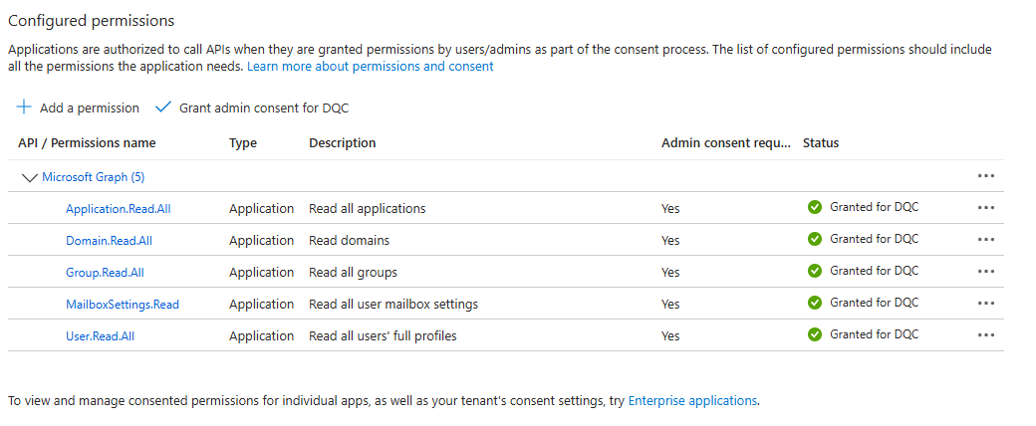1036x426 pixels.
Task: Collapse the Microsoft Graph chevron
Action: pyautogui.click(x=30, y=177)
